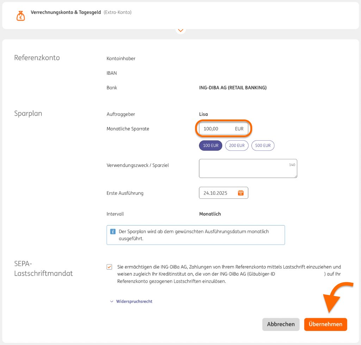Select the 100 EUR savings rate
The width and height of the screenshot is (361, 345).
coord(211,146)
